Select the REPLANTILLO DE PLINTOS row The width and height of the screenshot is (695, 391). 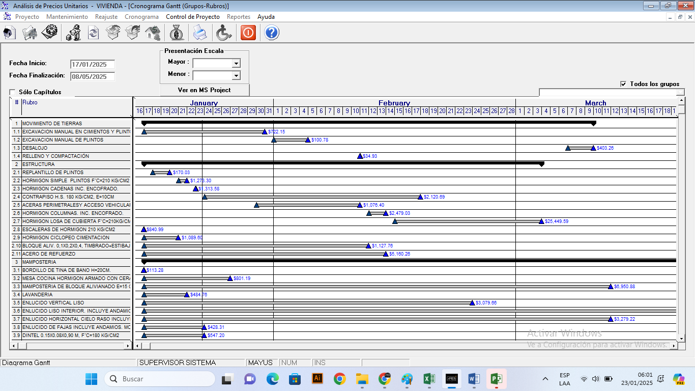click(71, 173)
